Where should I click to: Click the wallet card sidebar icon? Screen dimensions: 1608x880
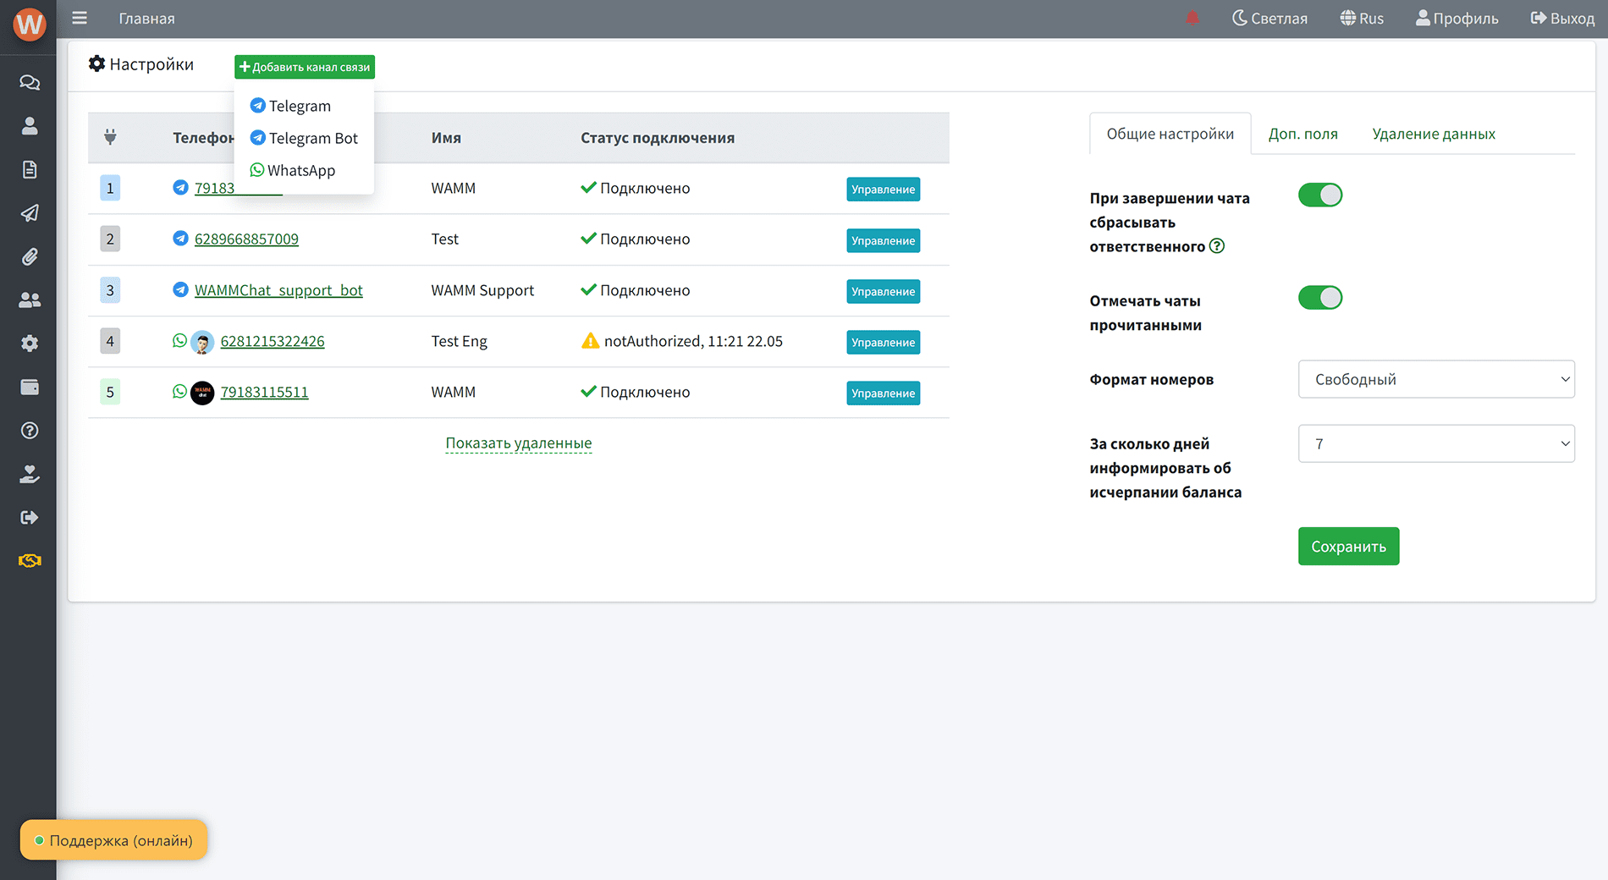click(x=30, y=388)
